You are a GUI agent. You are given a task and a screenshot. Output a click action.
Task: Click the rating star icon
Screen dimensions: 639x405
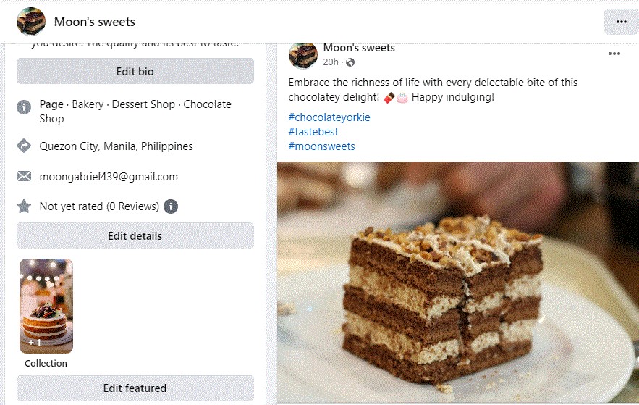pos(24,206)
